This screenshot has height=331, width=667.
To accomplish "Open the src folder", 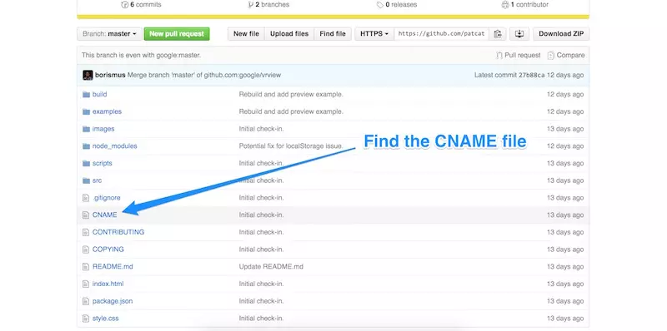I will click(97, 180).
